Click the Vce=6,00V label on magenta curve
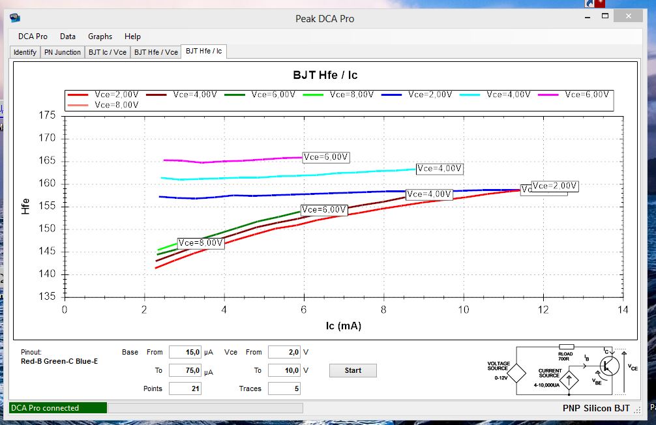The image size is (656, 425). coord(326,157)
